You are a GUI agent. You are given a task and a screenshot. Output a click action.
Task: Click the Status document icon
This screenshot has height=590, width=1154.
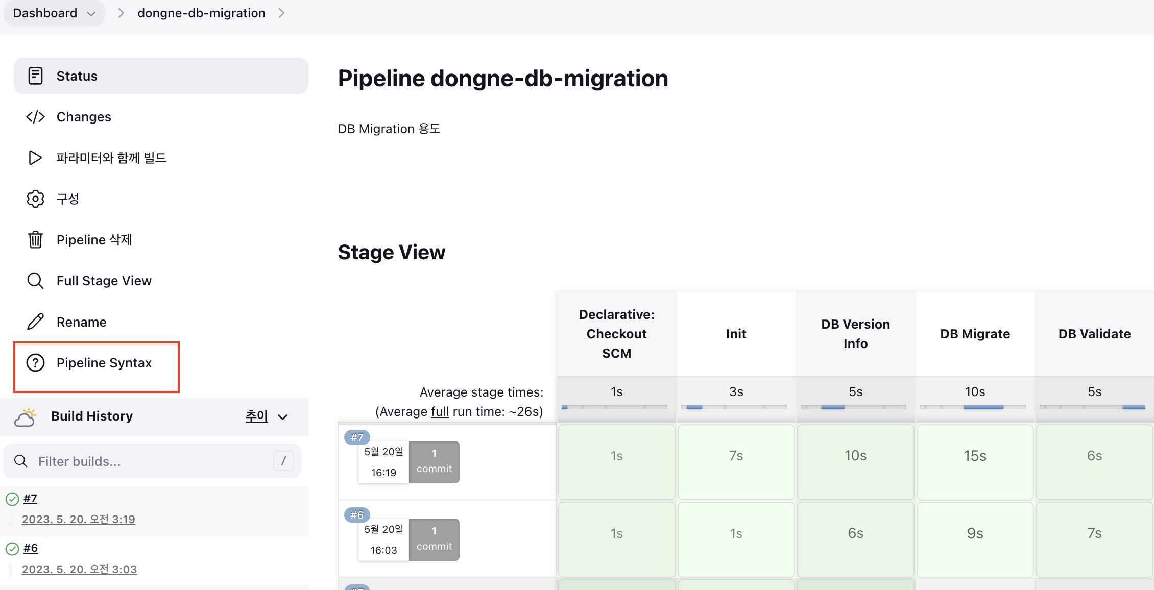click(x=35, y=76)
